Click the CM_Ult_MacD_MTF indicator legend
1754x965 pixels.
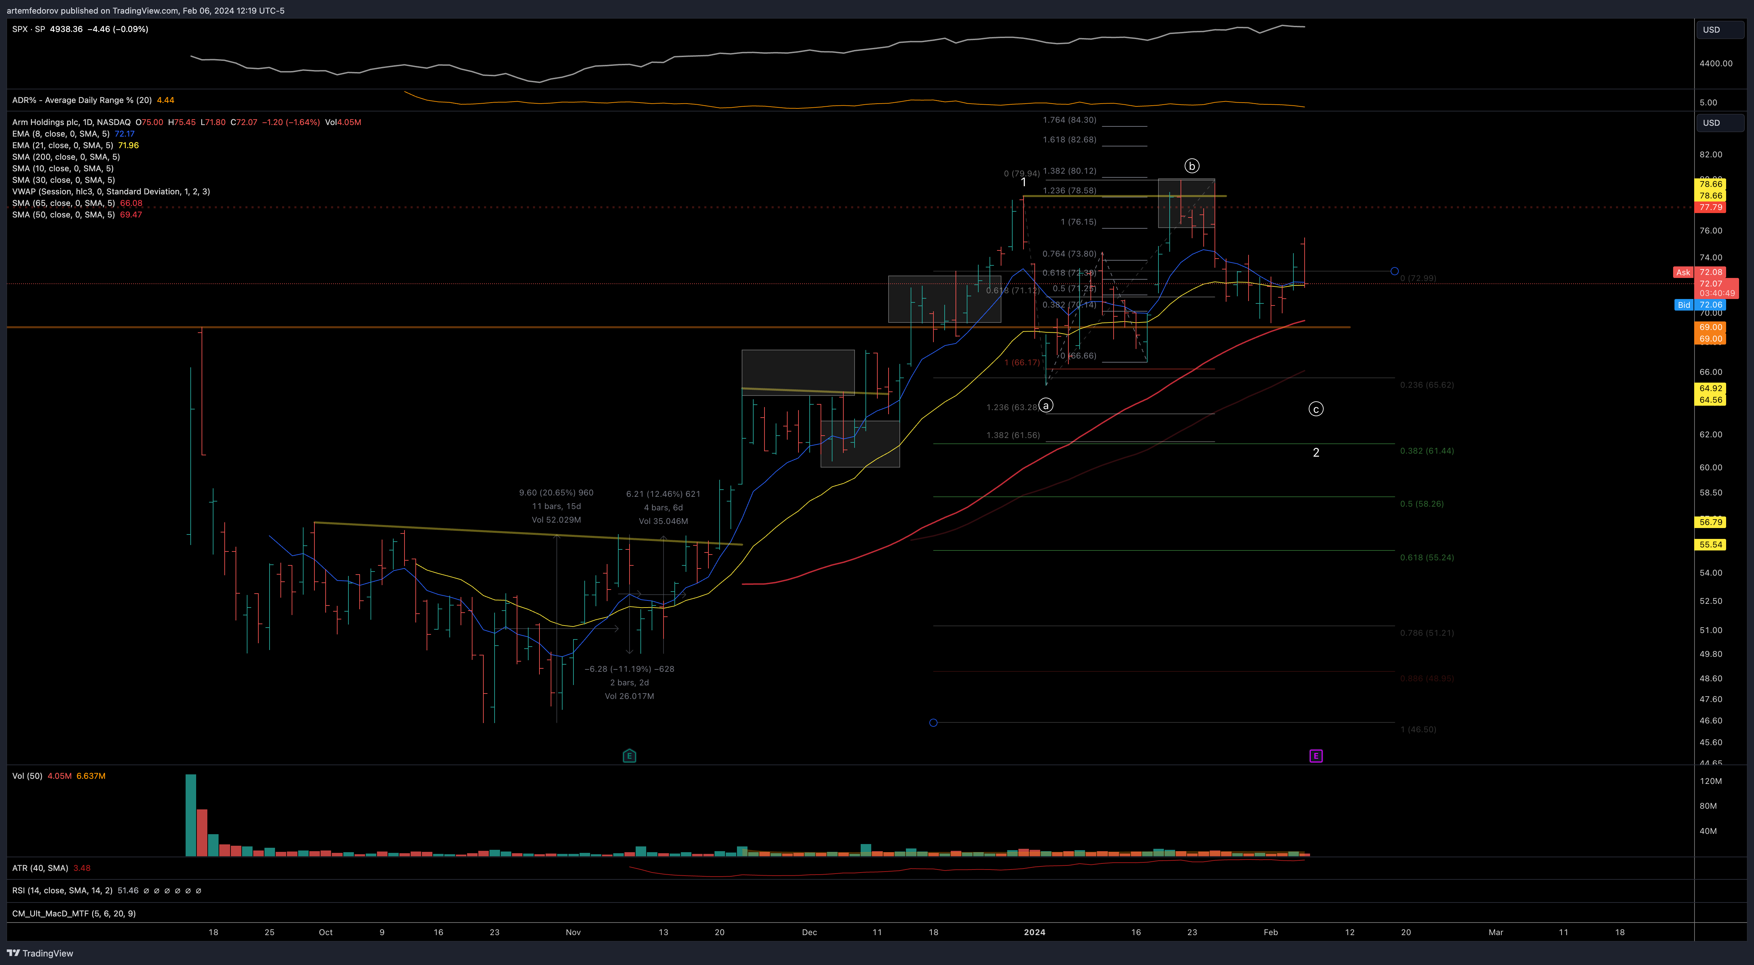pos(73,913)
